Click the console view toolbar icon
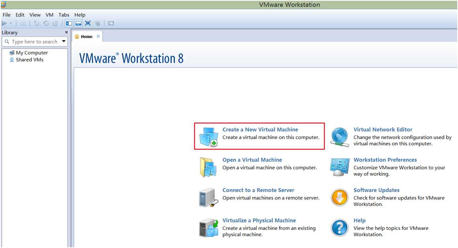Image resolution: width=458 pixels, height=248 pixels. point(111,23)
